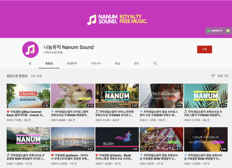The image size is (232, 168).
Task: Open the 대서사시 ocean thumbnail 2:47
Action: pyautogui.click(x=73, y=139)
